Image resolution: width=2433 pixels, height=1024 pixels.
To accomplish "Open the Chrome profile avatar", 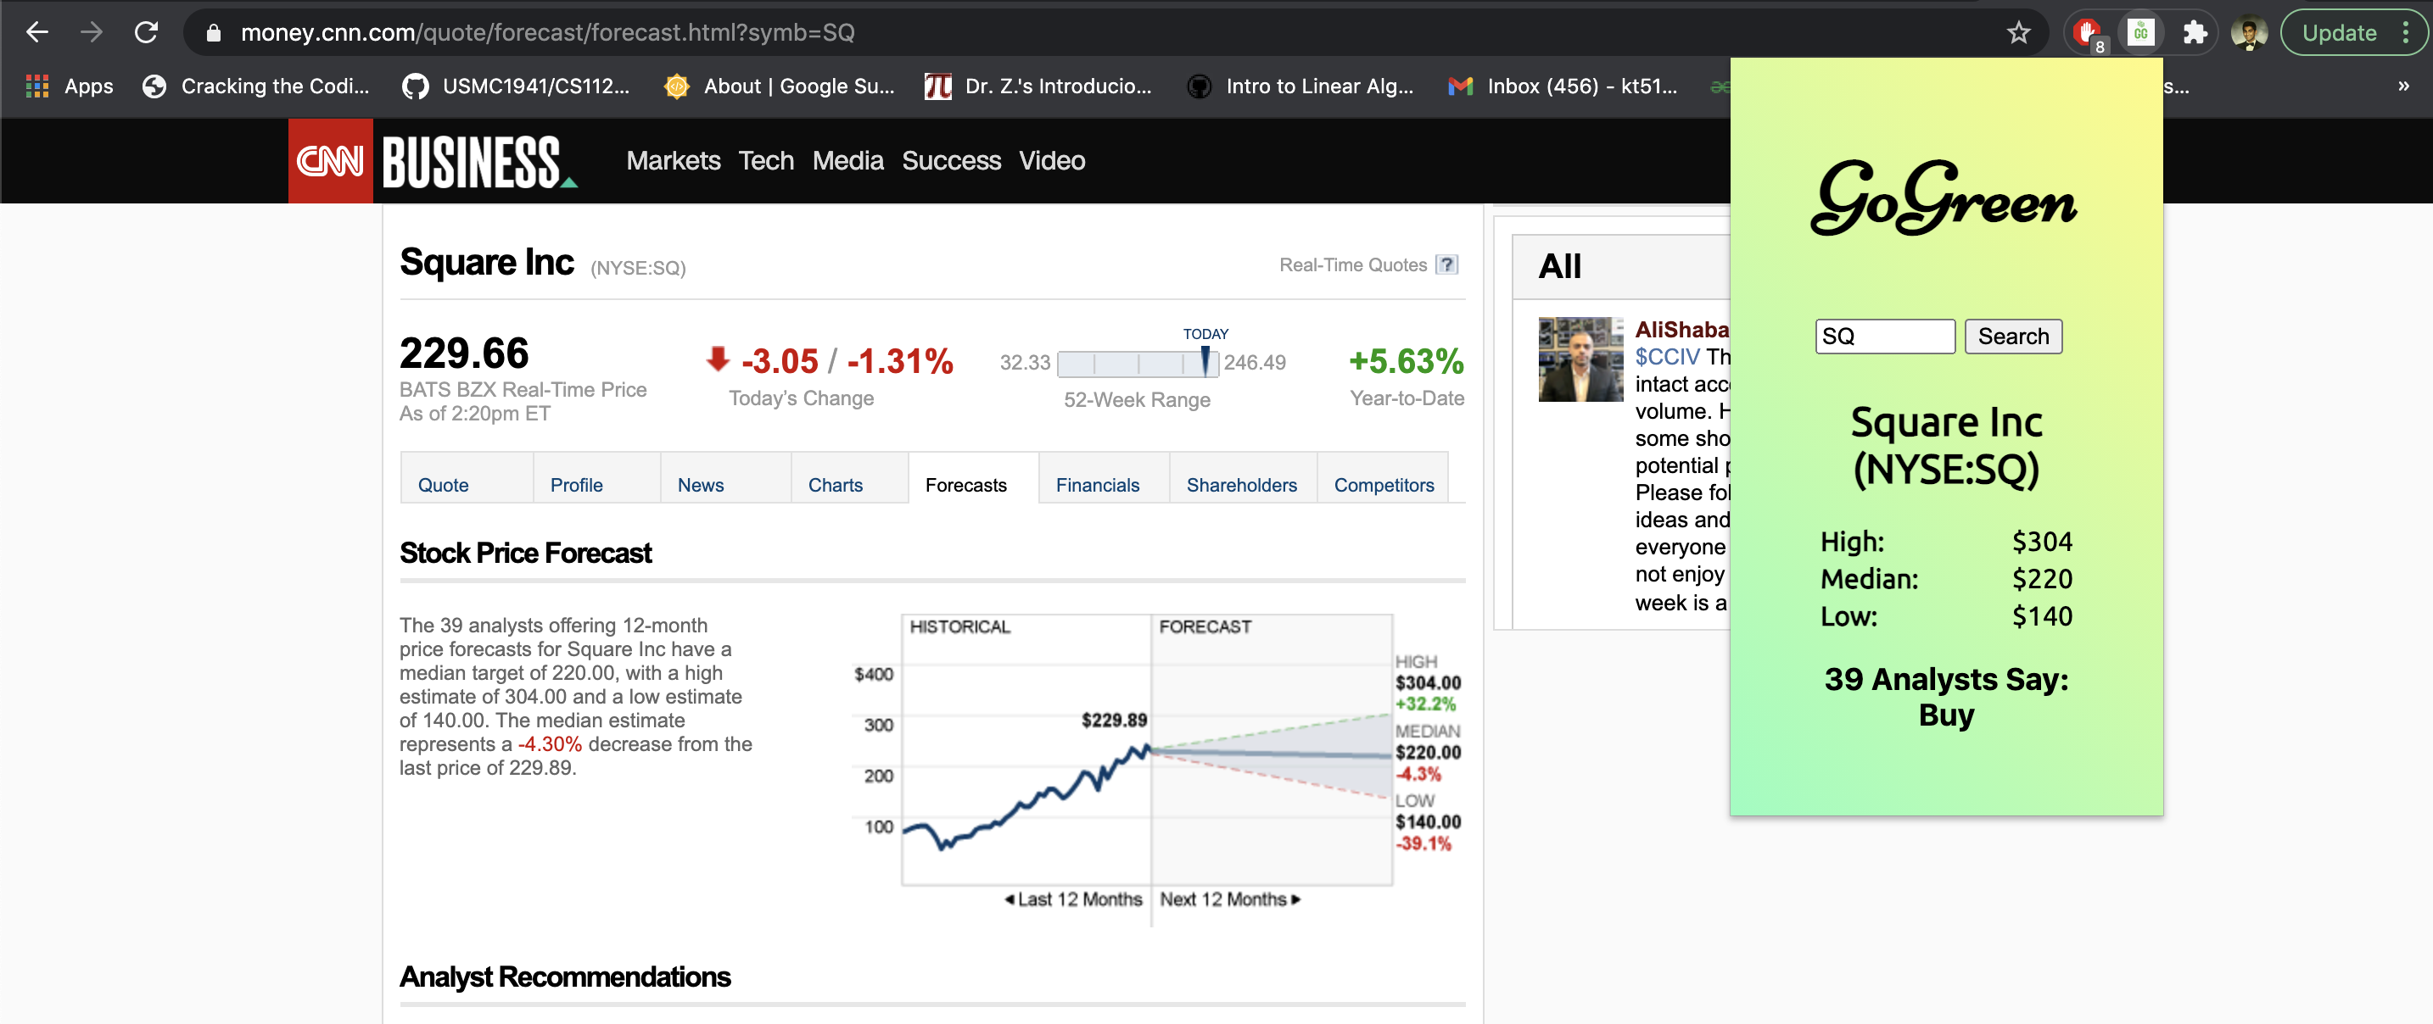I will (2249, 33).
